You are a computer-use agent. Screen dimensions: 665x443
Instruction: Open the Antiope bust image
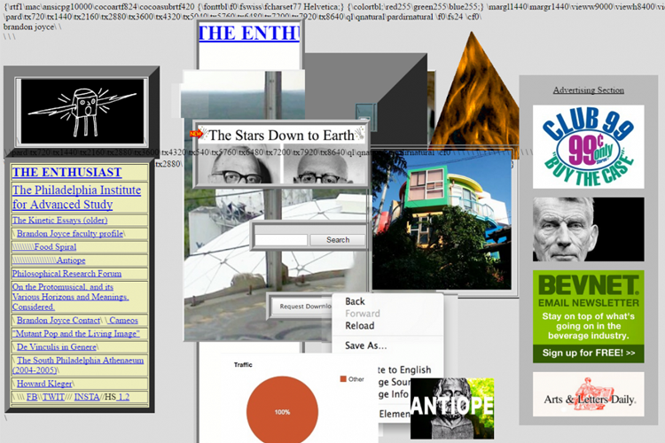451,408
